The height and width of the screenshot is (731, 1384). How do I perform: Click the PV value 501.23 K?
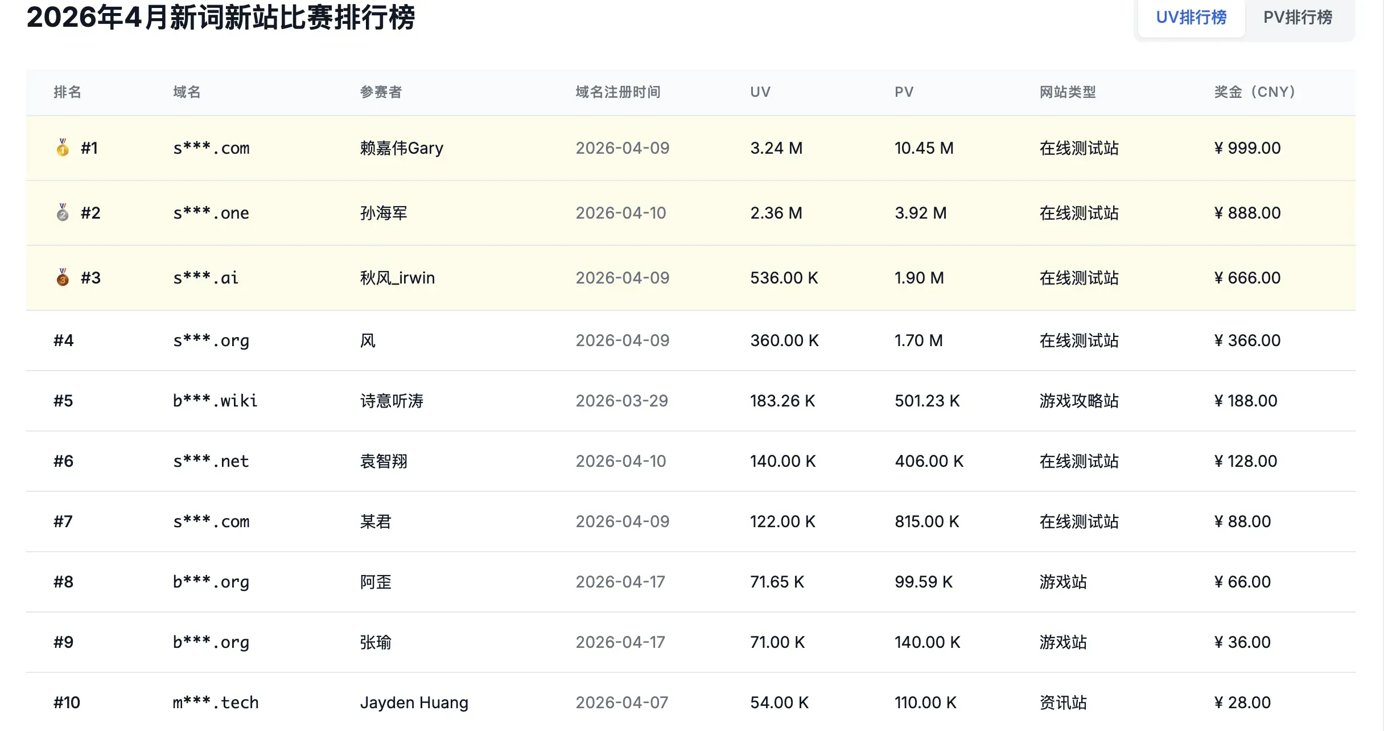tap(927, 401)
